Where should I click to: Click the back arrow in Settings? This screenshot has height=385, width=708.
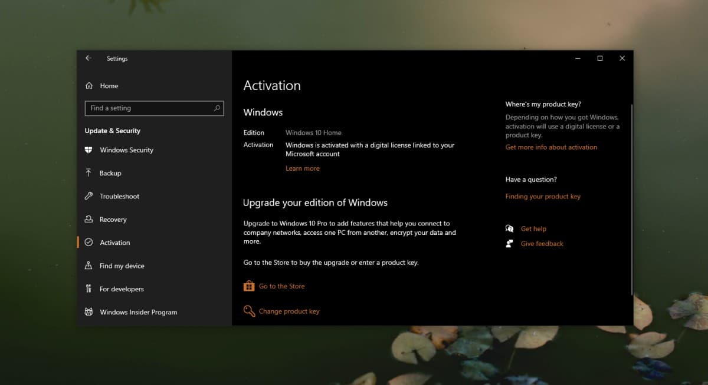tap(88, 58)
